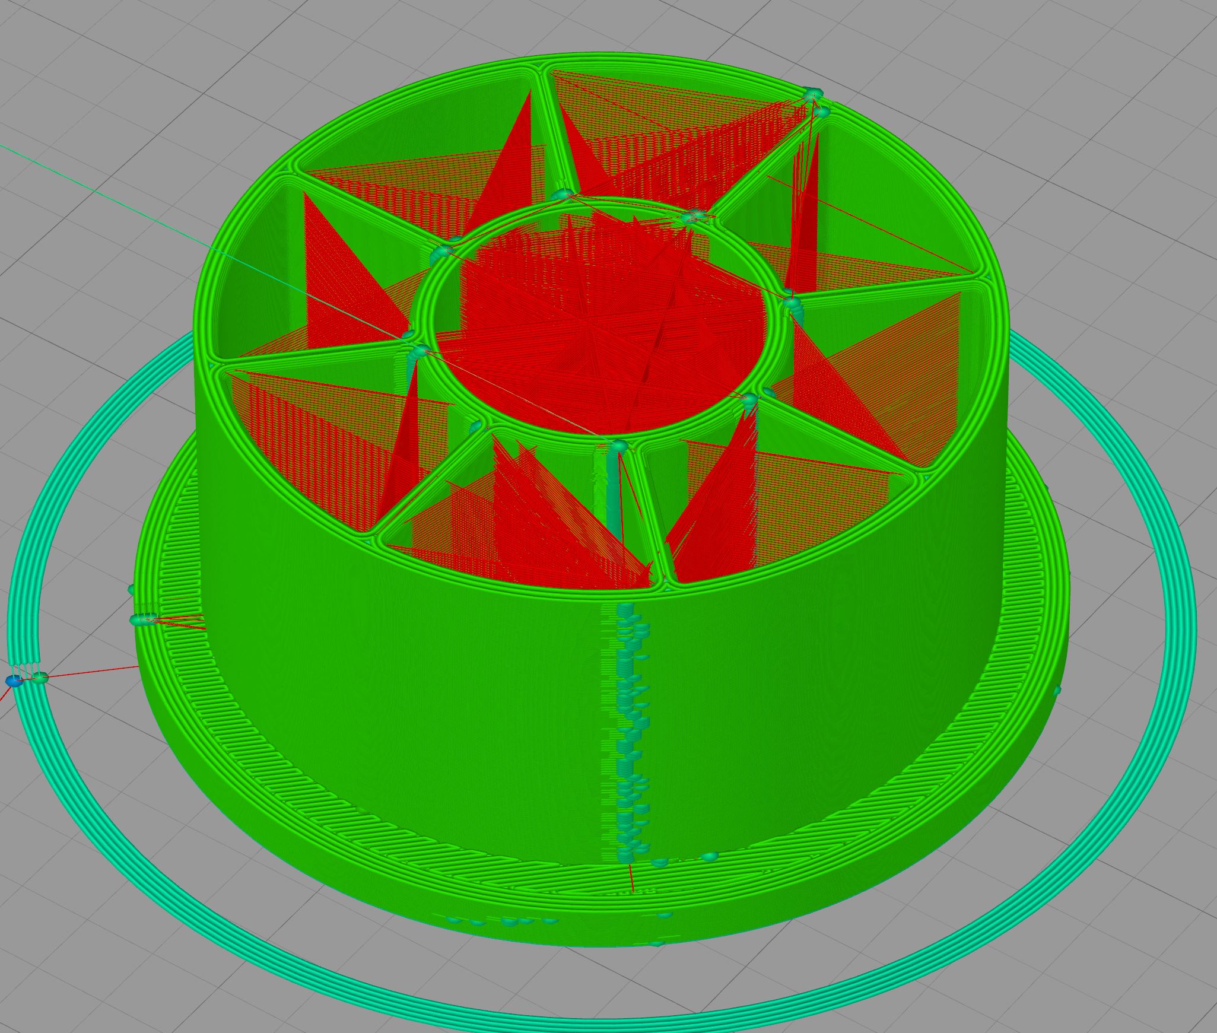Click the blue start-point sphere on the skirt
The width and height of the screenshot is (1217, 1033).
pyautogui.click(x=14, y=682)
